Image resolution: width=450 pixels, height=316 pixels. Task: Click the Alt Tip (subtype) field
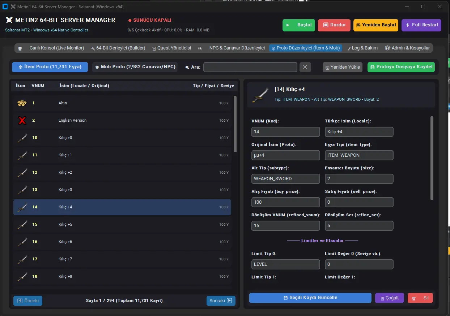coord(286,179)
